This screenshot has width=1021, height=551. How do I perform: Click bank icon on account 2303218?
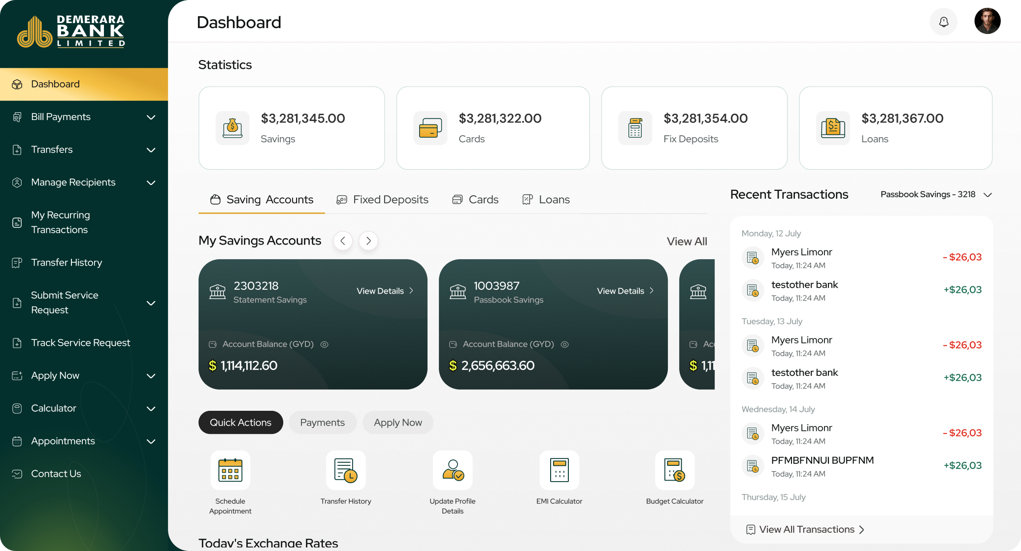(217, 292)
